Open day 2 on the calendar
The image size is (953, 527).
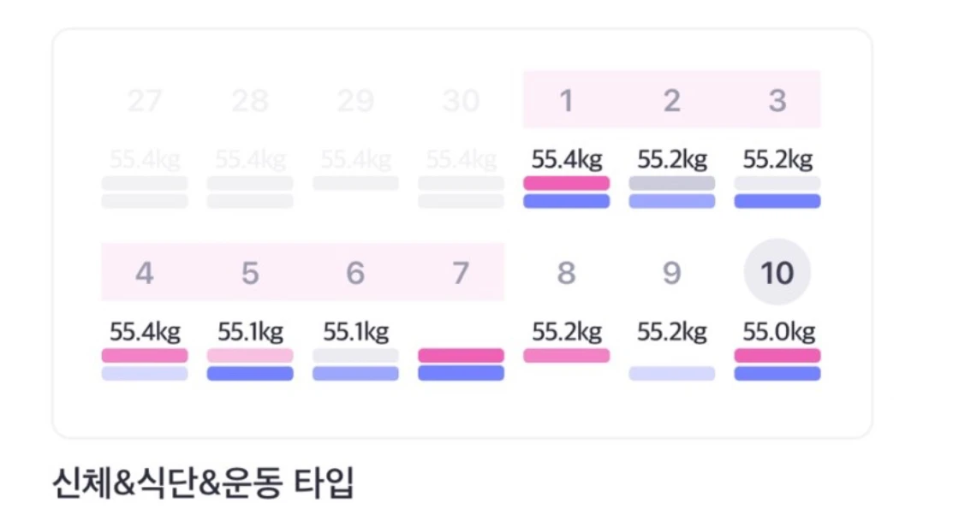pyautogui.click(x=671, y=100)
